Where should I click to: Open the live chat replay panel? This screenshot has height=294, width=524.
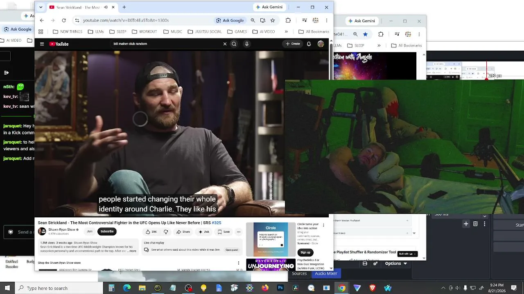coord(231,250)
